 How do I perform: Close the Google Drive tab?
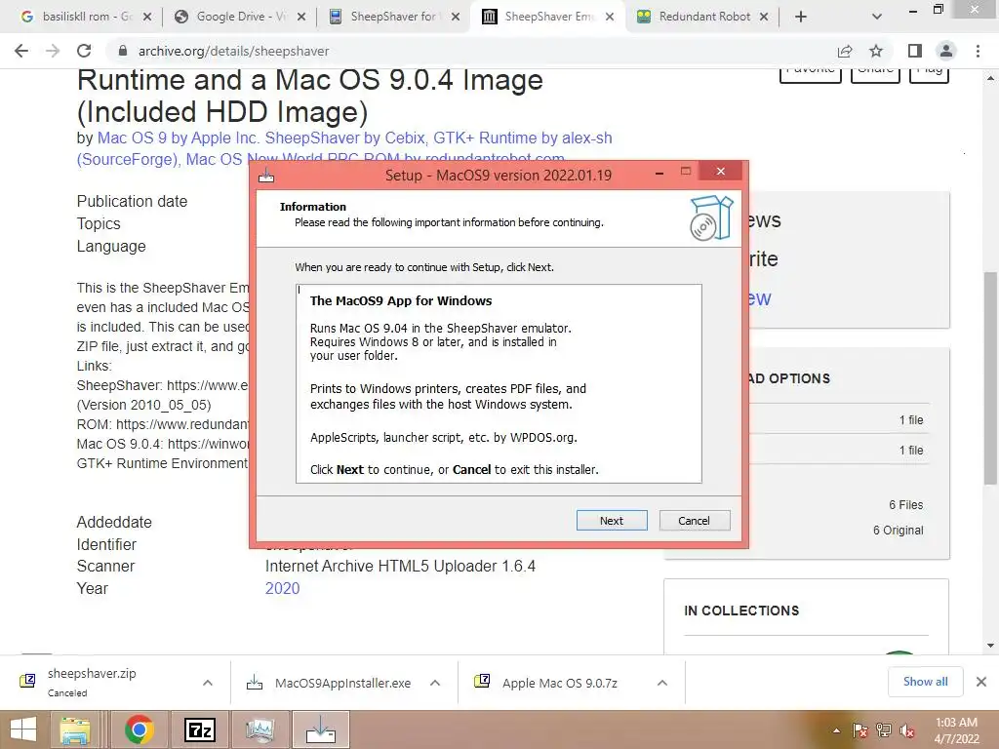[x=301, y=17]
